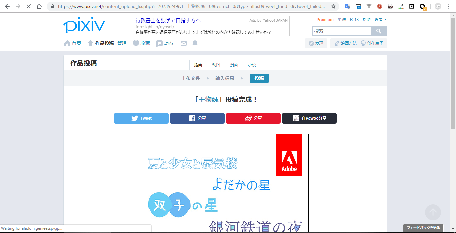Click the black square extension icon

tap(412, 6)
